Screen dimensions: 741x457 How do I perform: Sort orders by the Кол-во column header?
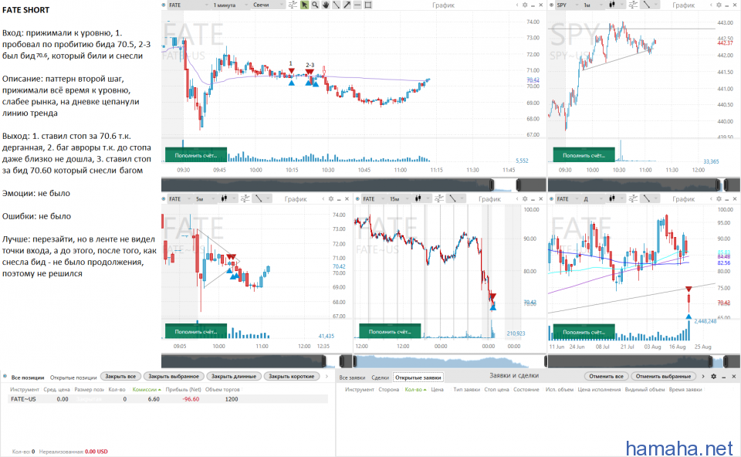pos(415,389)
